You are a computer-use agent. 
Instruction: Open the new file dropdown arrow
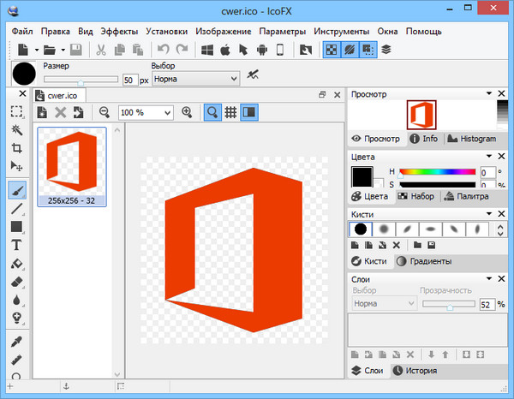click(37, 51)
